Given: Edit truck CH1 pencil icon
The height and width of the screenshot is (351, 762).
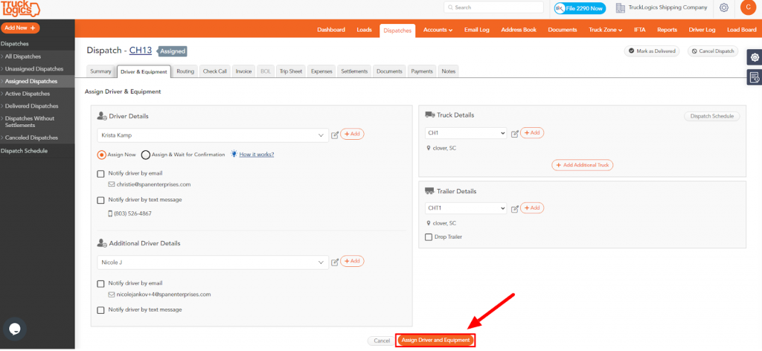Looking at the screenshot, I should point(515,134).
